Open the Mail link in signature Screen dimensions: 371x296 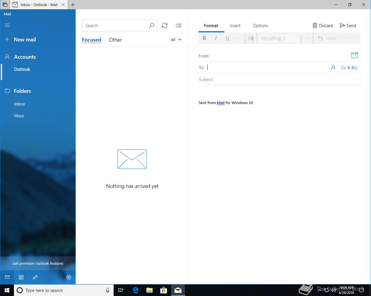221,103
